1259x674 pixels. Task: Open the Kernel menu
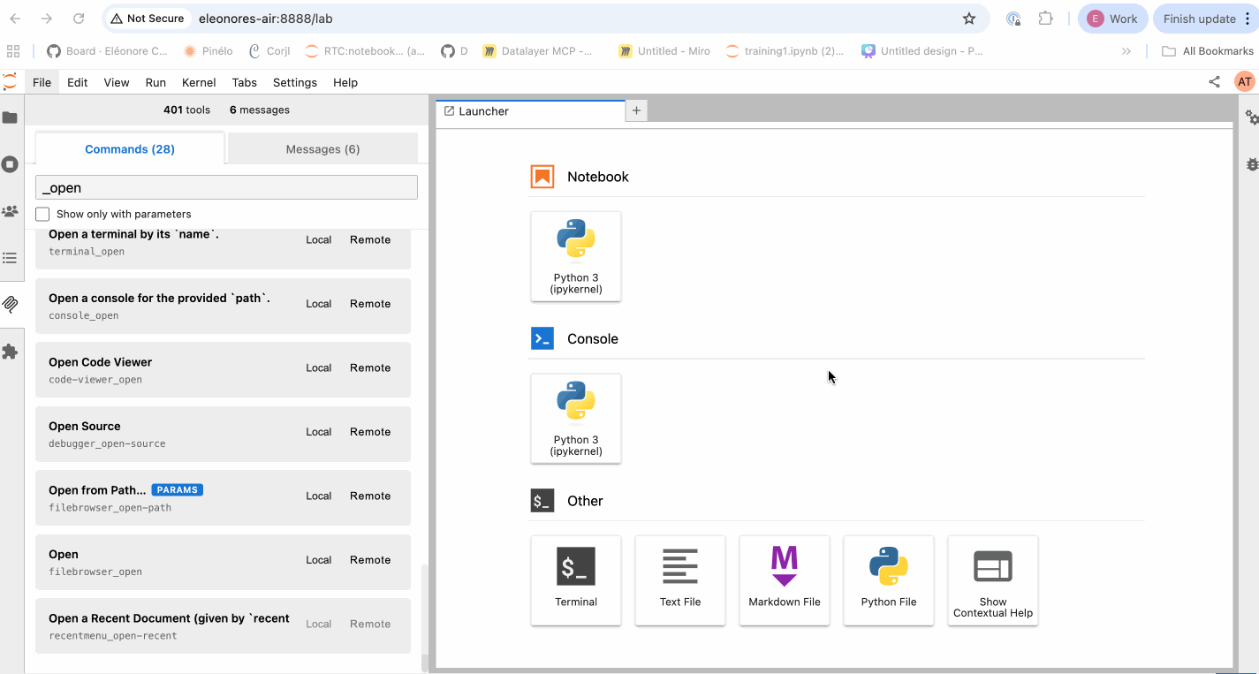[x=199, y=82]
